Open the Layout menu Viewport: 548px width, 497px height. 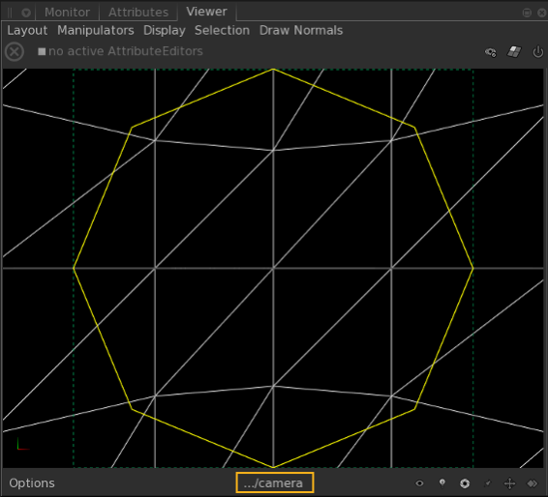coord(27,31)
